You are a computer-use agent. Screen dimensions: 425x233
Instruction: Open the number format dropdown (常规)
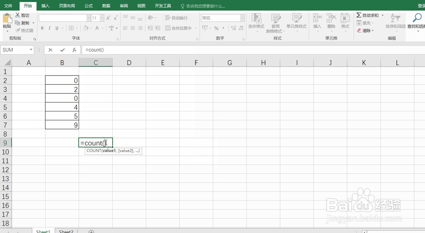coord(242,18)
